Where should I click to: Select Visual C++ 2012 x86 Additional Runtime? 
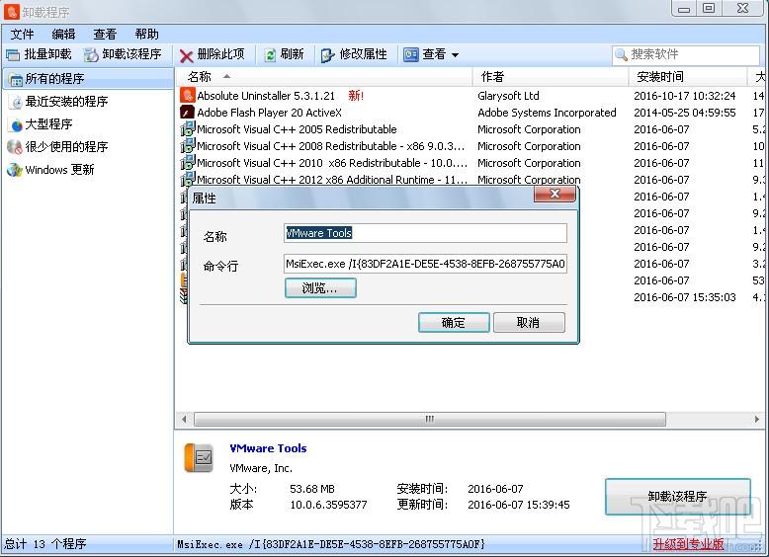(332, 180)
